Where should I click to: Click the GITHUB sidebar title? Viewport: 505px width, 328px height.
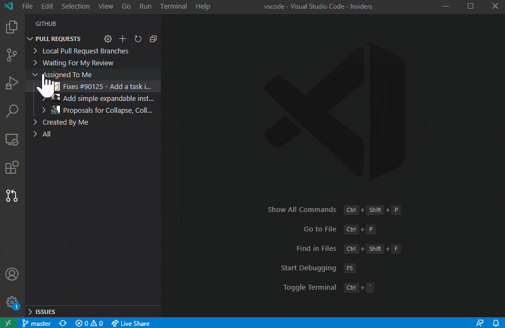point(46,24)
